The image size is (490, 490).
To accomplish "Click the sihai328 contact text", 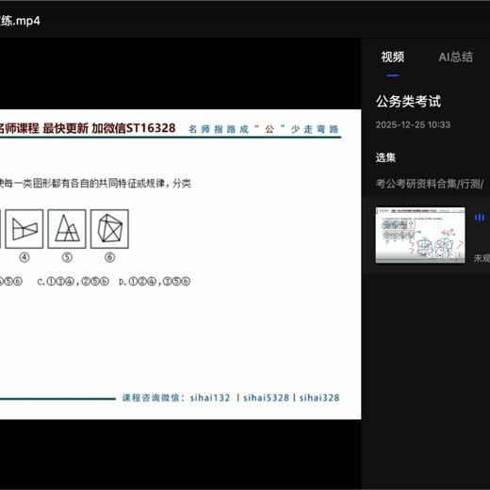I will (x=319, y=398).
